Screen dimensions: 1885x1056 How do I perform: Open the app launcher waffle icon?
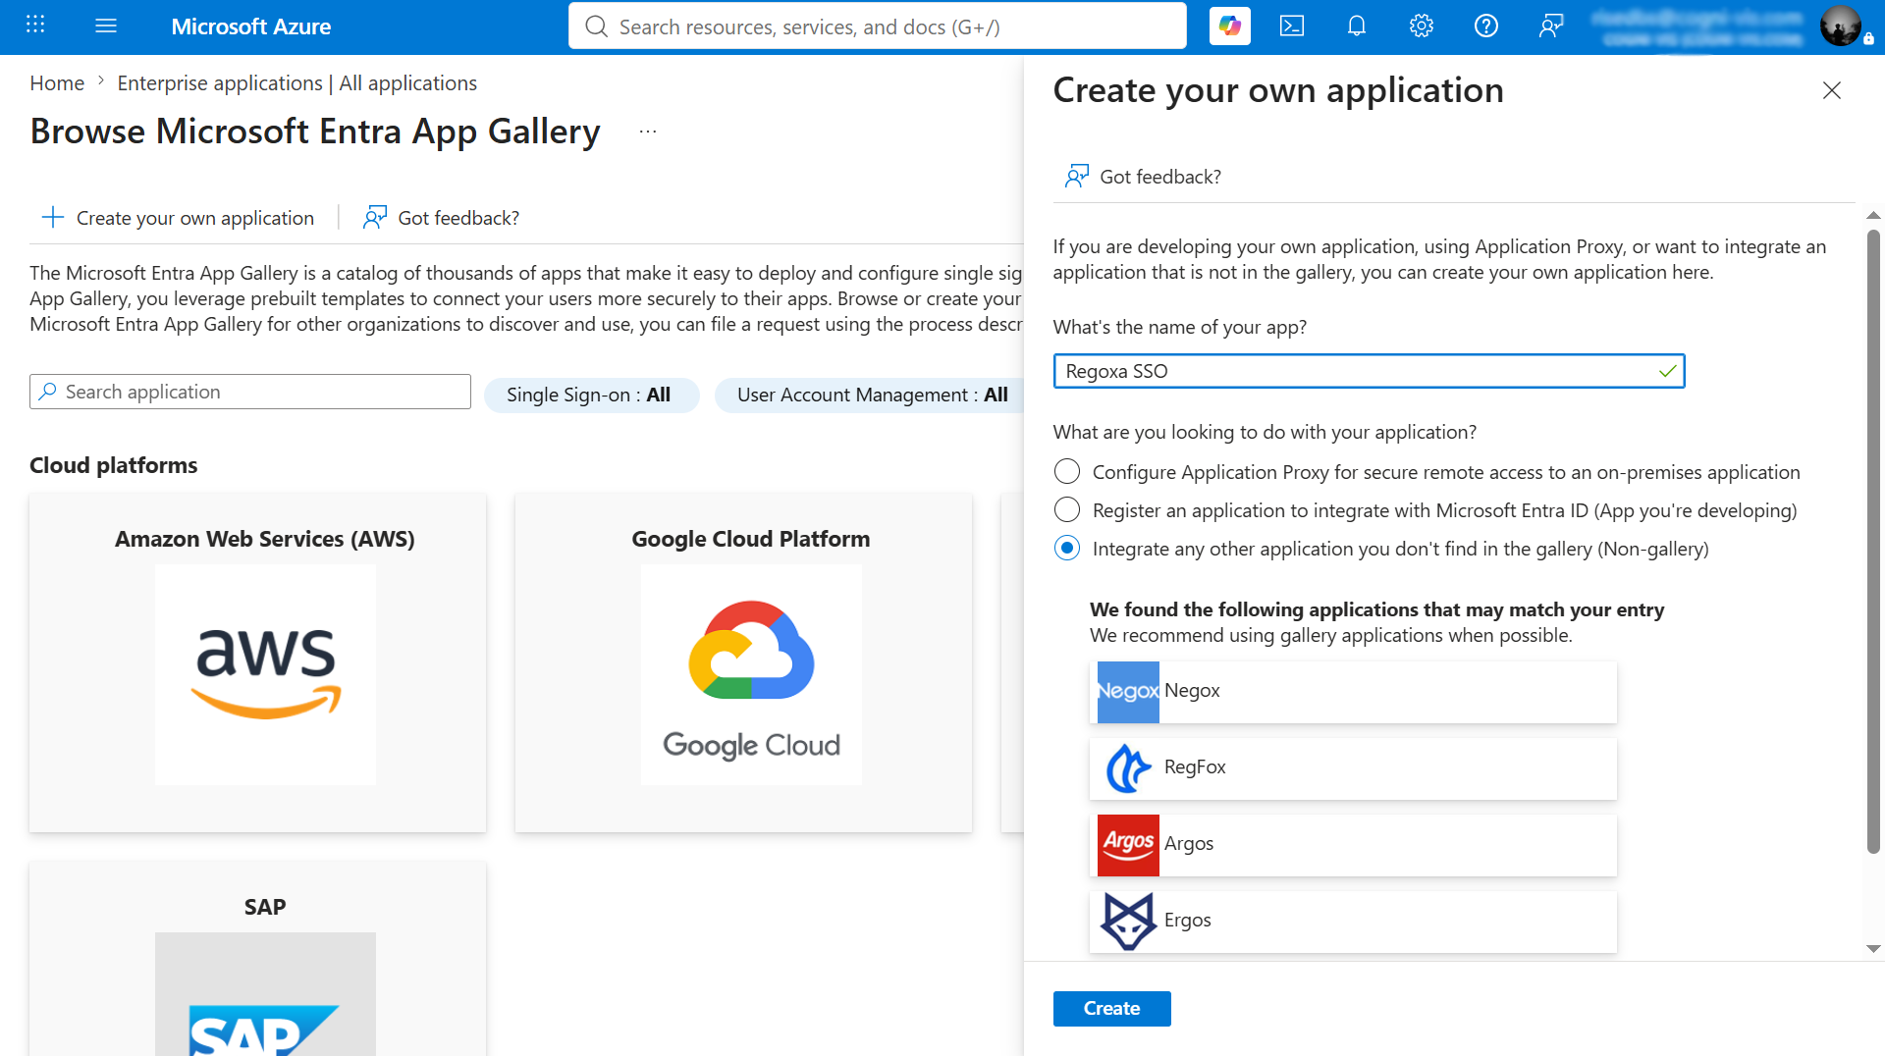coord(35,26)
